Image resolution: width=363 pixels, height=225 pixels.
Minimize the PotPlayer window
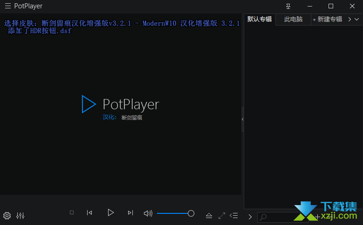[x=310, y=6]
